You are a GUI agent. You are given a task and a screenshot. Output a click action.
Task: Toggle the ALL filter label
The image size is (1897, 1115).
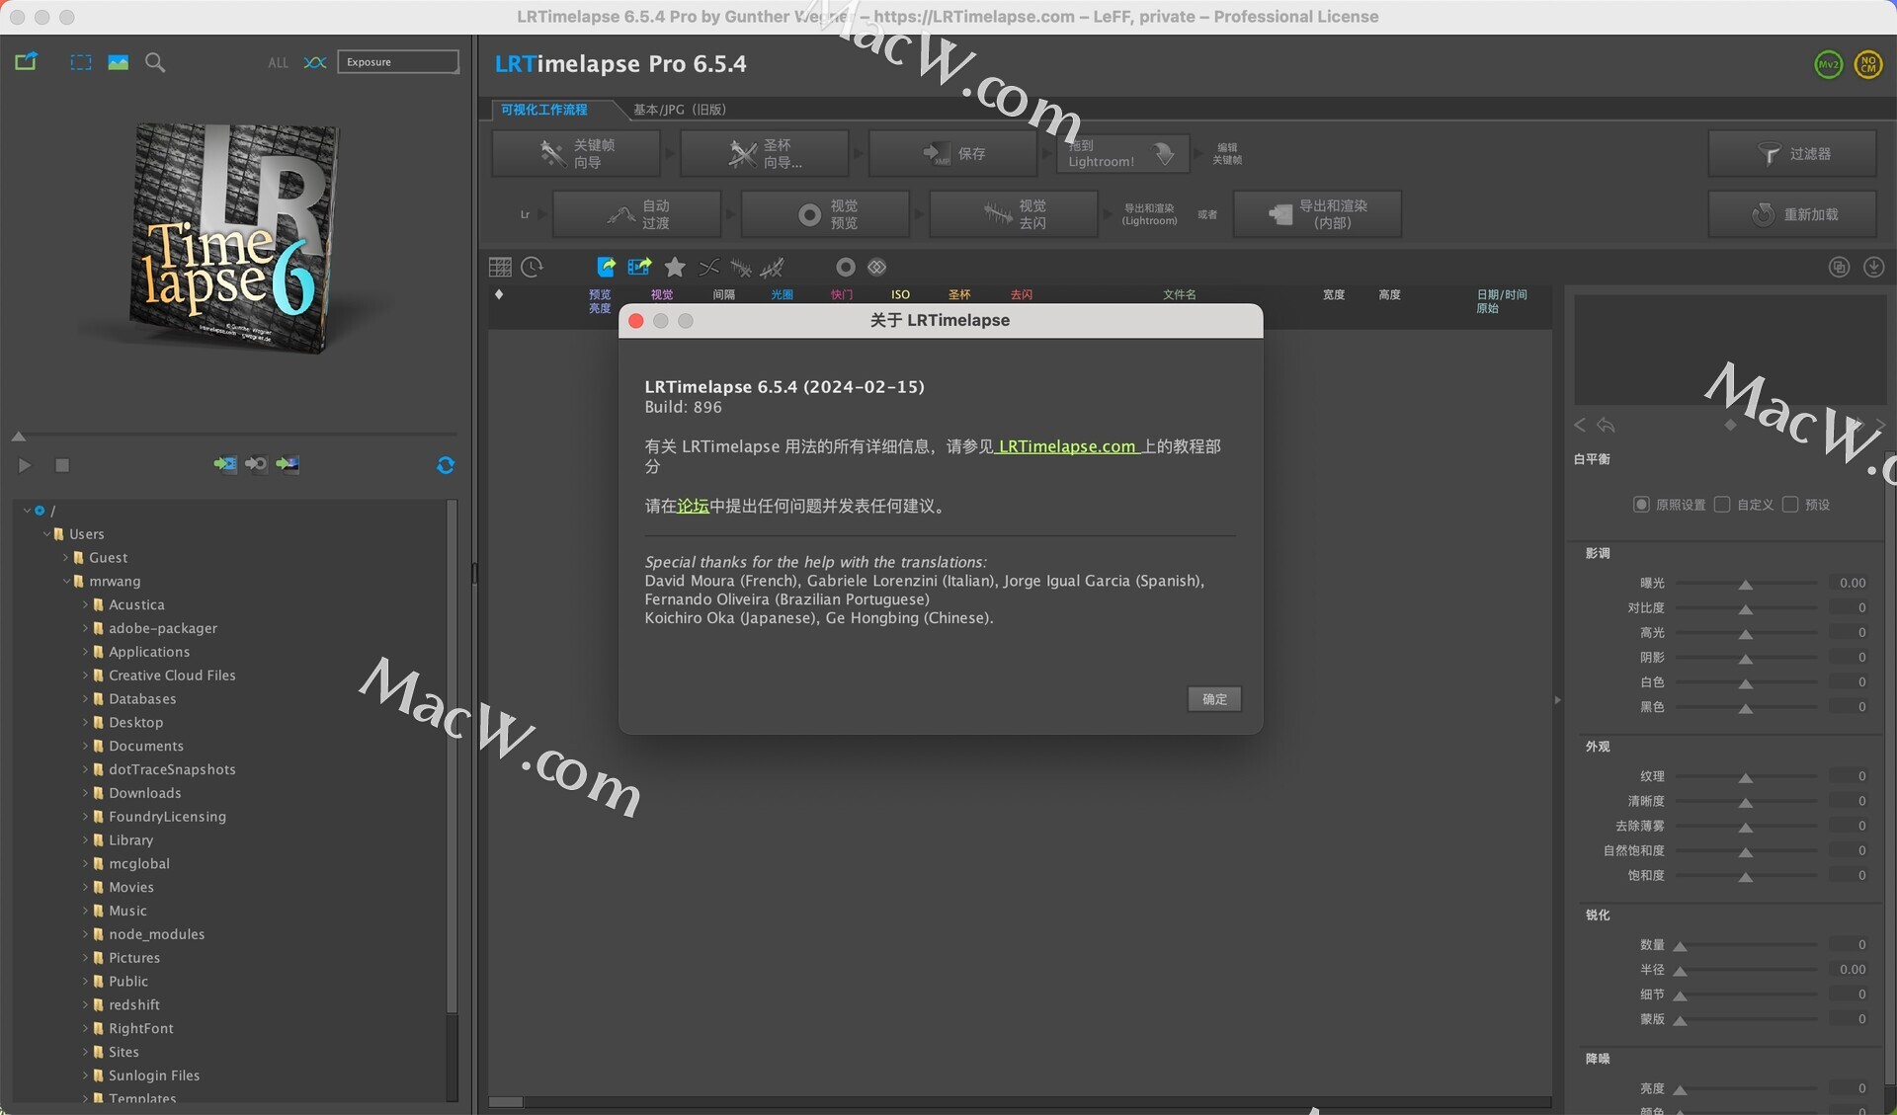[279, 62]
